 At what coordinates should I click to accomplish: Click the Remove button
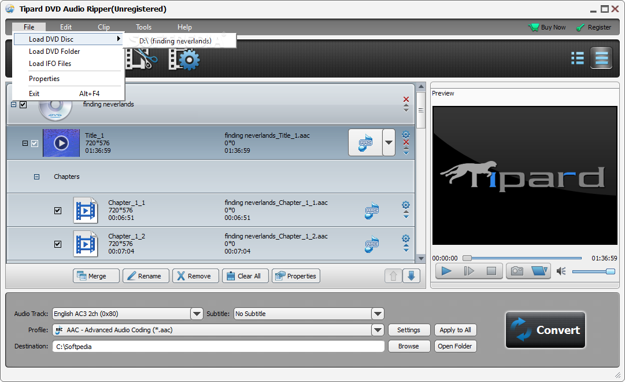coord(196,276)
